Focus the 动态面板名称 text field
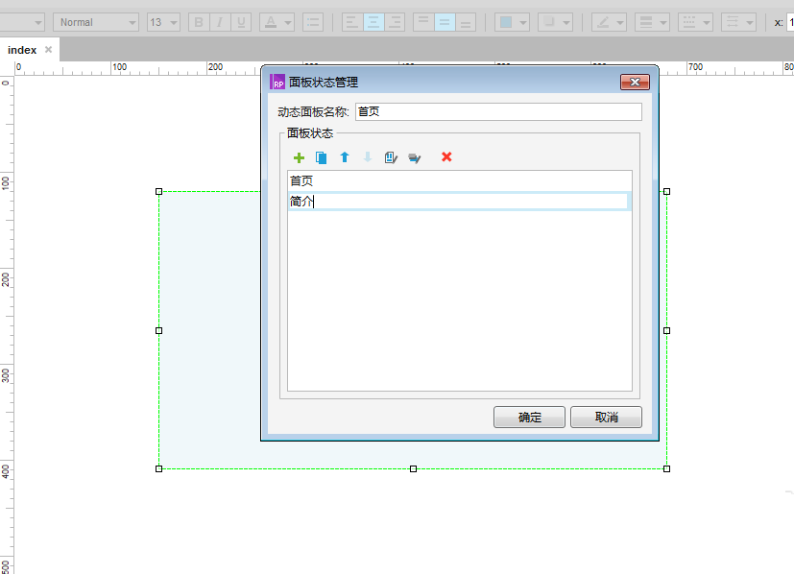This screenshot has width=794, height=574. (x=499, y=112)
